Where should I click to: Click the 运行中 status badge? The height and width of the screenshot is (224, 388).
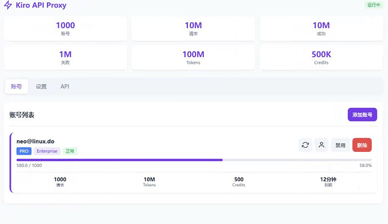tap(374, 5)
